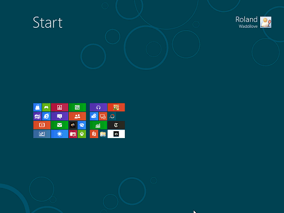Open the white tile with black camera square
The image size is (284, 213).
[116, 134]
